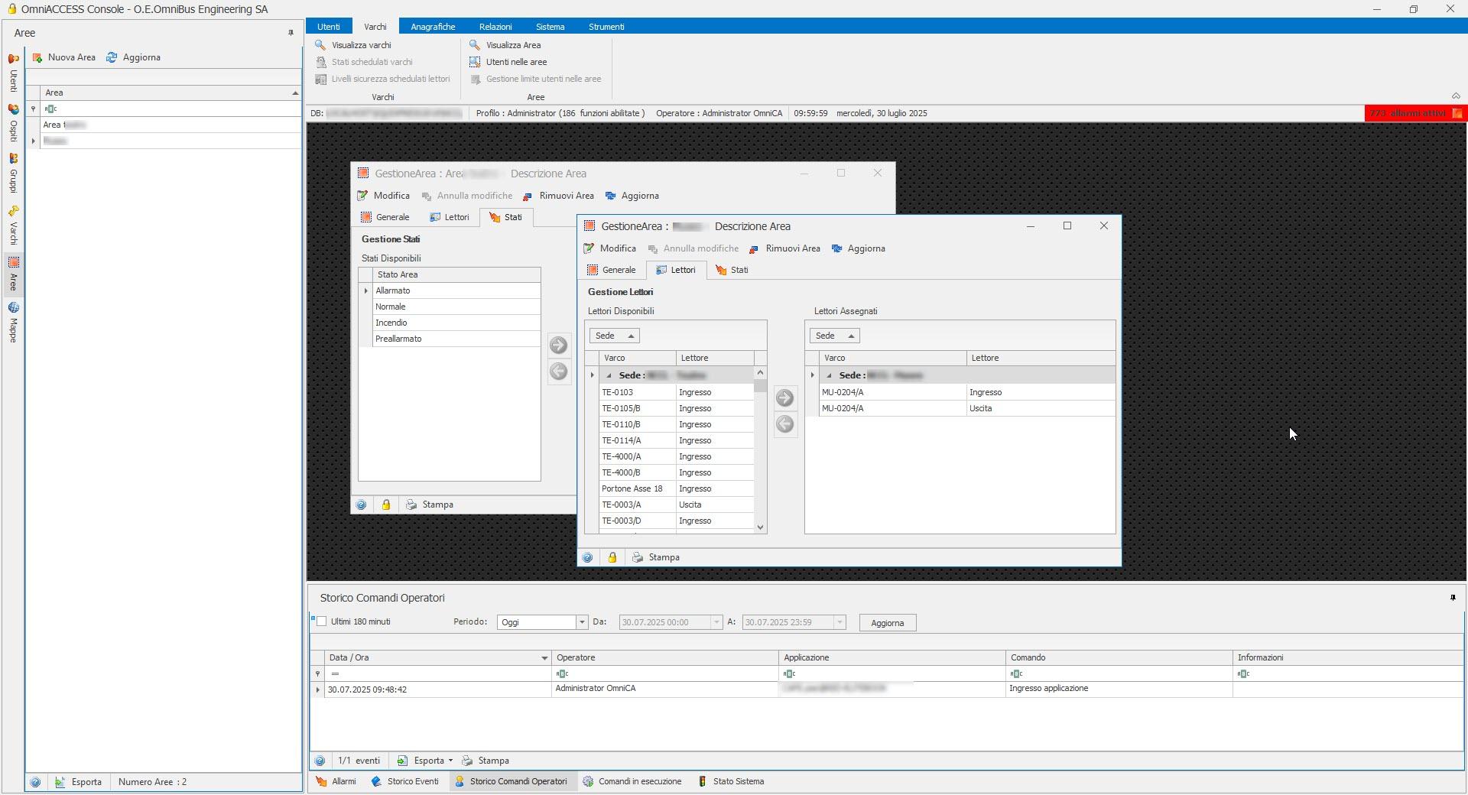Click Aggiorna in front GestioneArea window
1468x795 pixels.
pyautogui.click(x=858, y=248)
